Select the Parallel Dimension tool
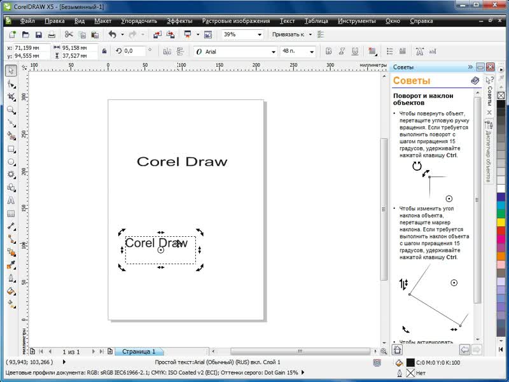Image resolution: width=509 pixels, height=382 pixels. tap(11, 227)
